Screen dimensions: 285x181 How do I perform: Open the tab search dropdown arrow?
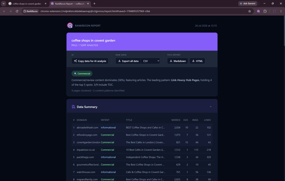(x=4, y=4)
